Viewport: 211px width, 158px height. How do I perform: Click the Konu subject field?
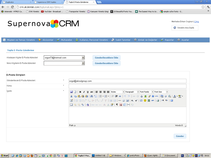pyautogui.click(x=127, y=86)
